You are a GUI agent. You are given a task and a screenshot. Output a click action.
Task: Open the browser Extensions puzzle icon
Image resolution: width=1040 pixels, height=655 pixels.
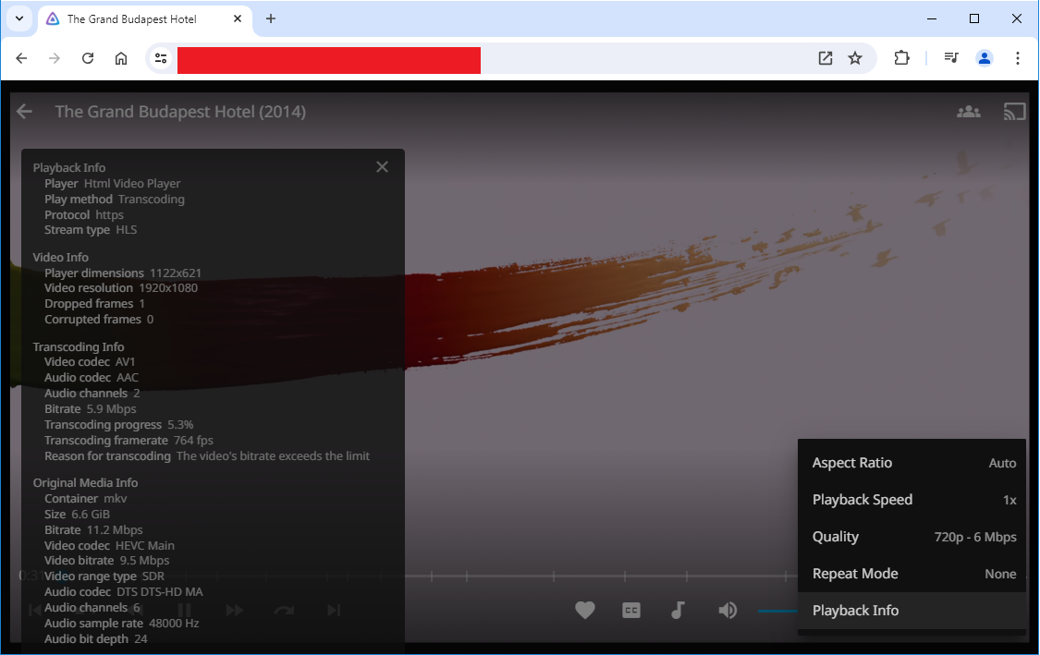[901, 58]
